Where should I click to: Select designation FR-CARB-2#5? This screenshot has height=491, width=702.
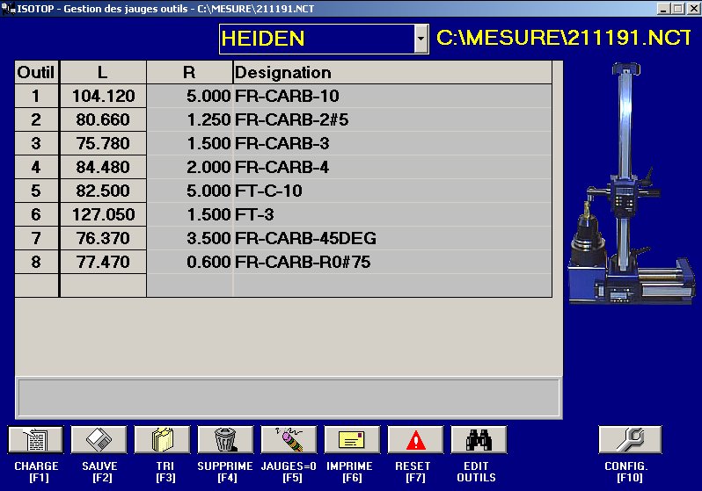tap(392, 119)
